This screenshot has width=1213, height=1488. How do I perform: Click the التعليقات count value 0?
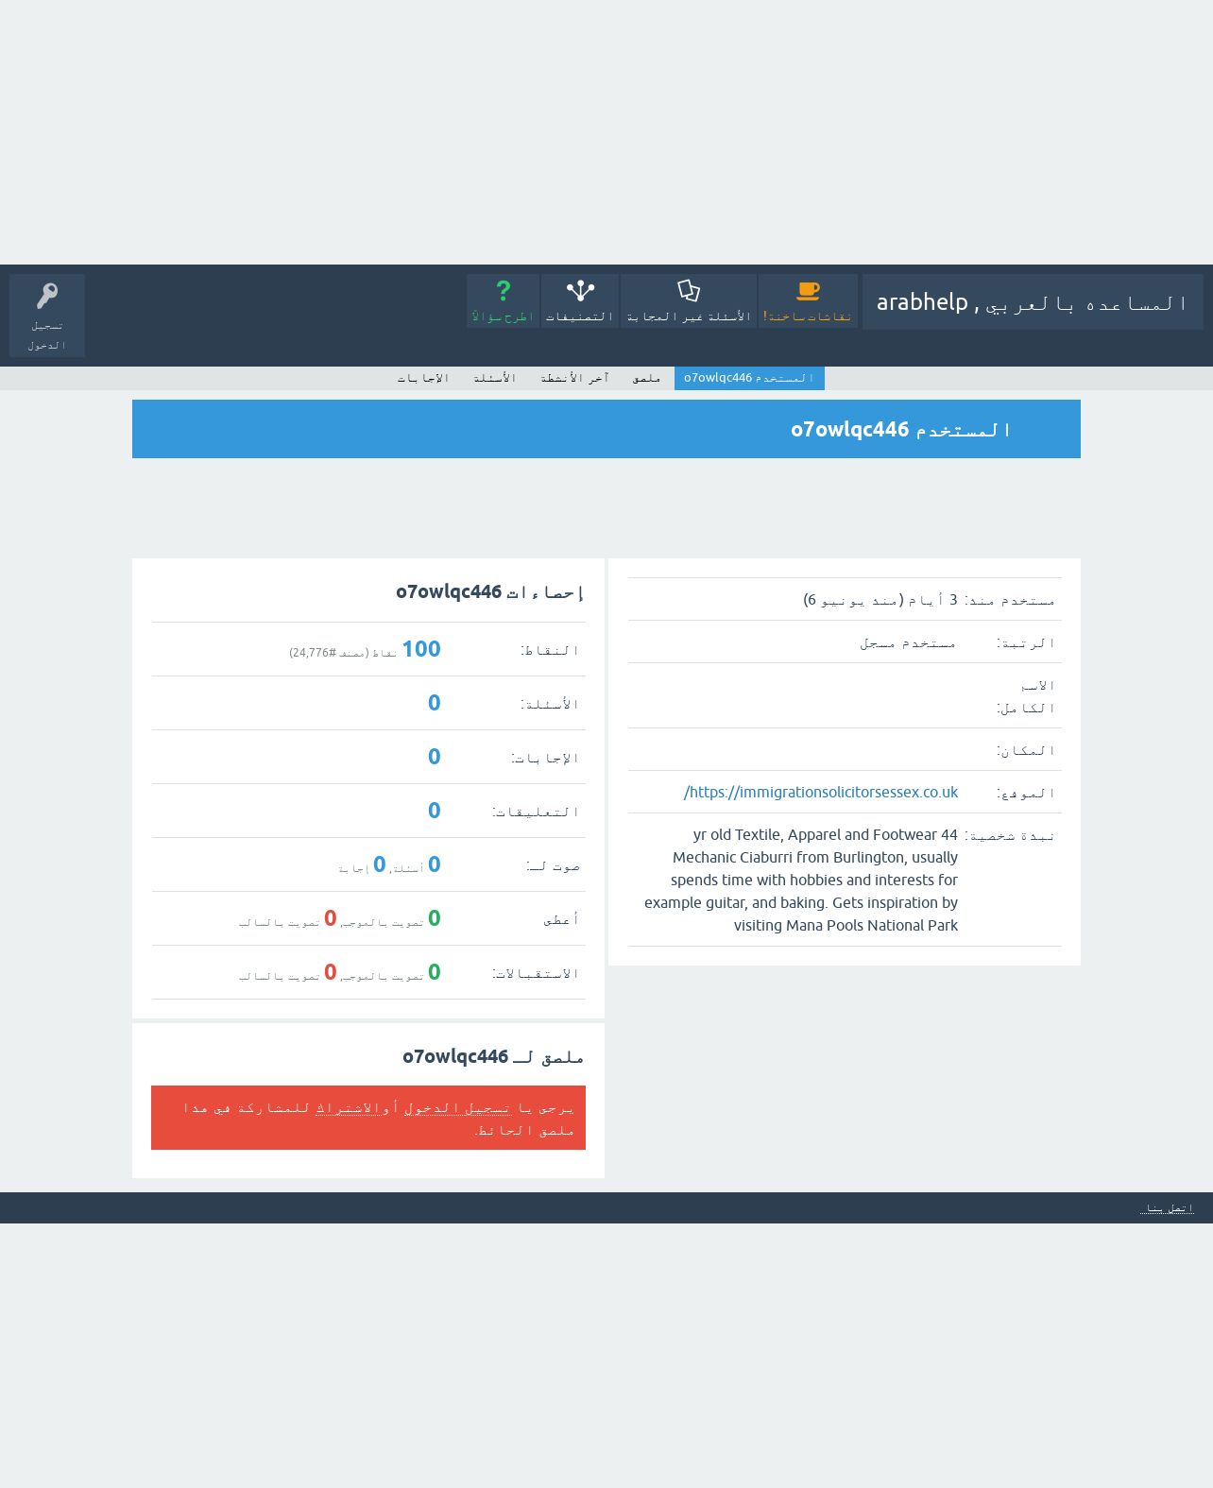[435, 811]
